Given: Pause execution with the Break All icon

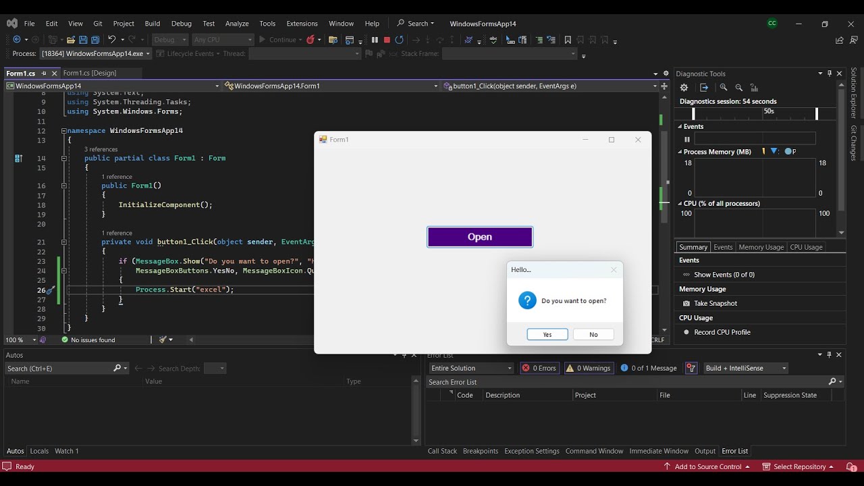Looking at the screenshot, I should [x=375, y=40].
